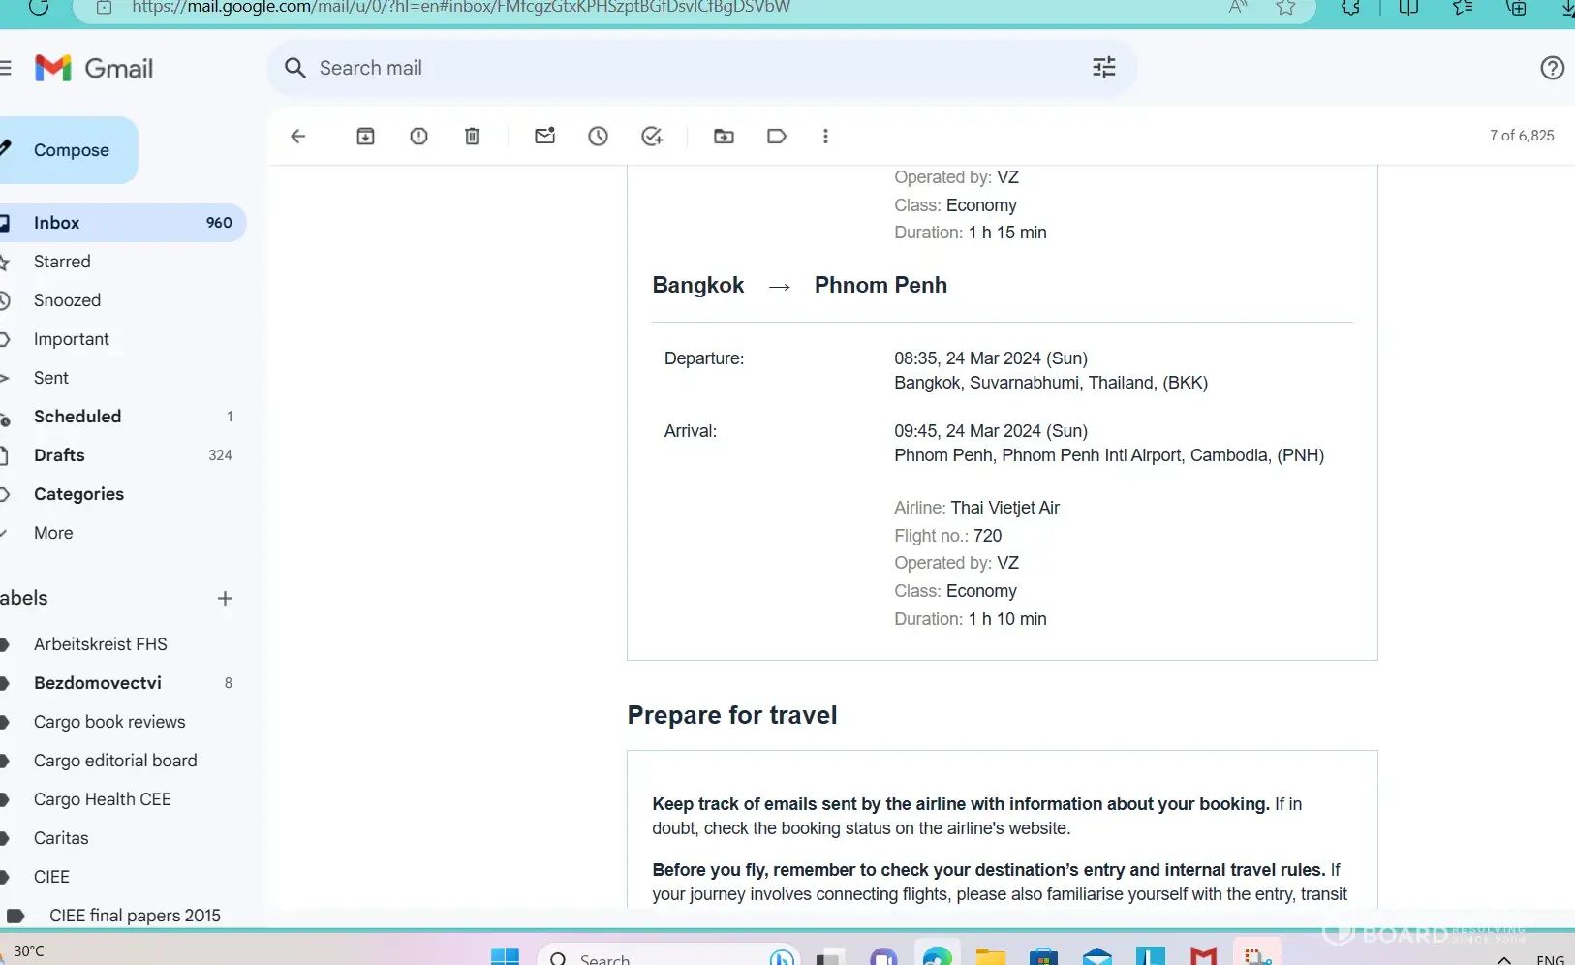
Task: Expand the More item in sidebar
Action: (52, 533)
